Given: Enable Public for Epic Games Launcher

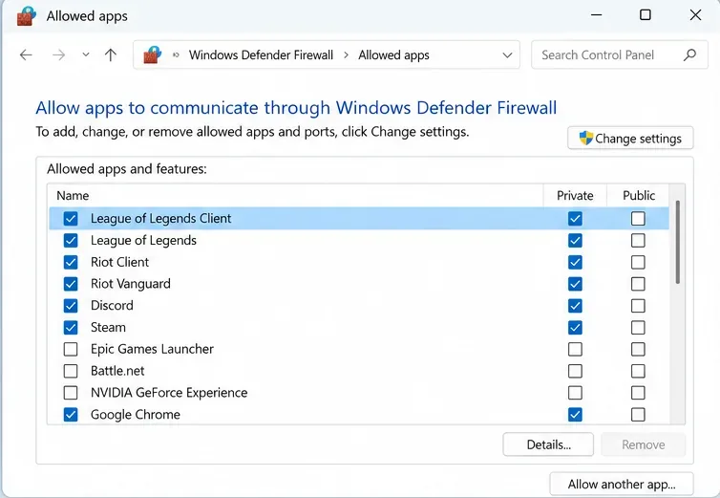Looking at the screenshot, I should [638, 349].
